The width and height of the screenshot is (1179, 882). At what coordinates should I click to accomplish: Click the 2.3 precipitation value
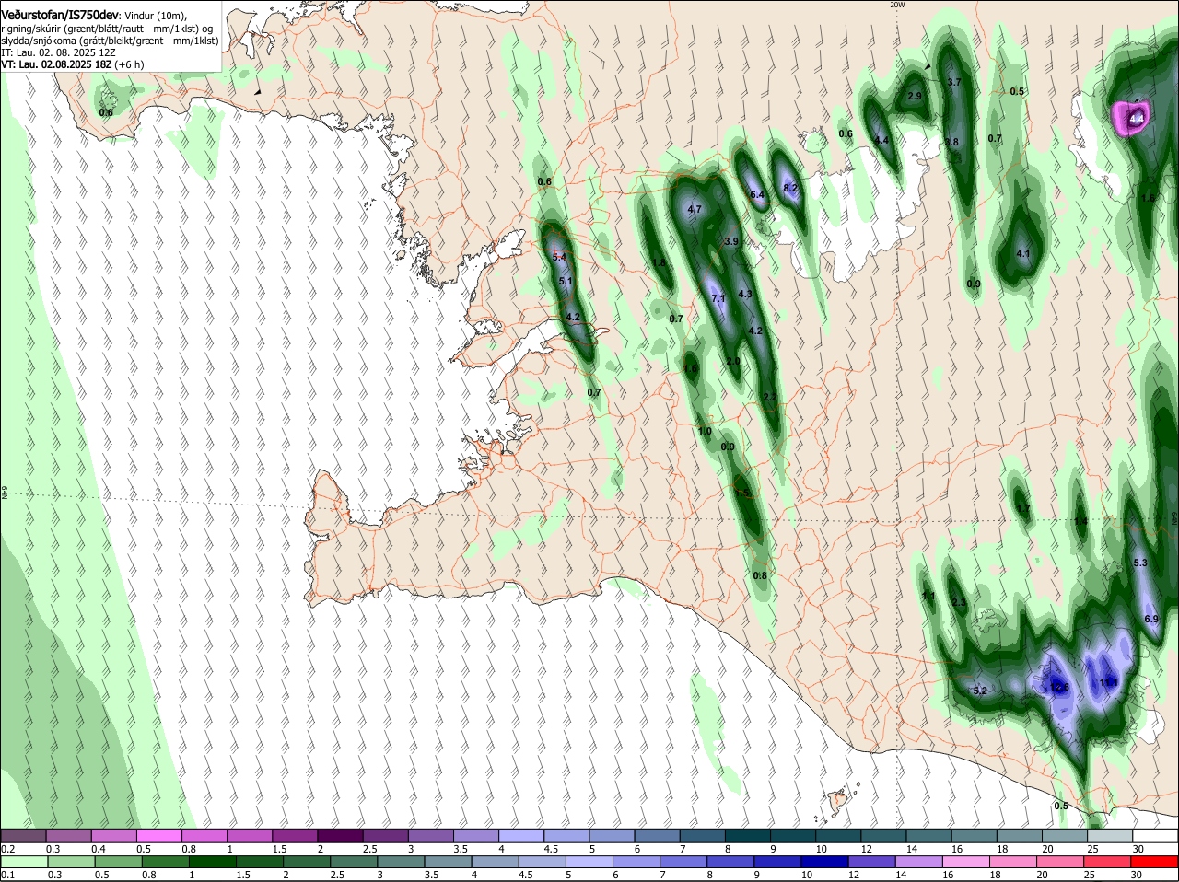(x=959, y=602)
